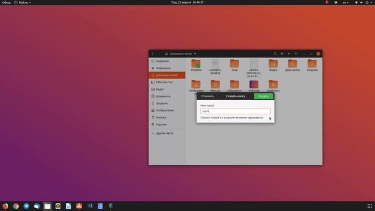The width and height of the screenshot is (375, 211).
Task: Select the Изображения folder icon in file grid
Action: pos(196,84)
